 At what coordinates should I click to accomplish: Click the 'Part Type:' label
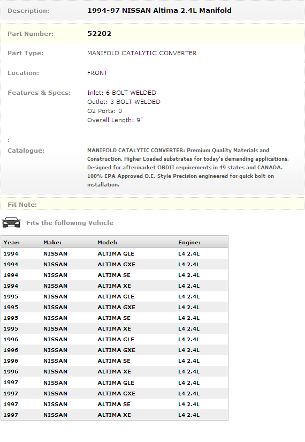click(25, 53)
